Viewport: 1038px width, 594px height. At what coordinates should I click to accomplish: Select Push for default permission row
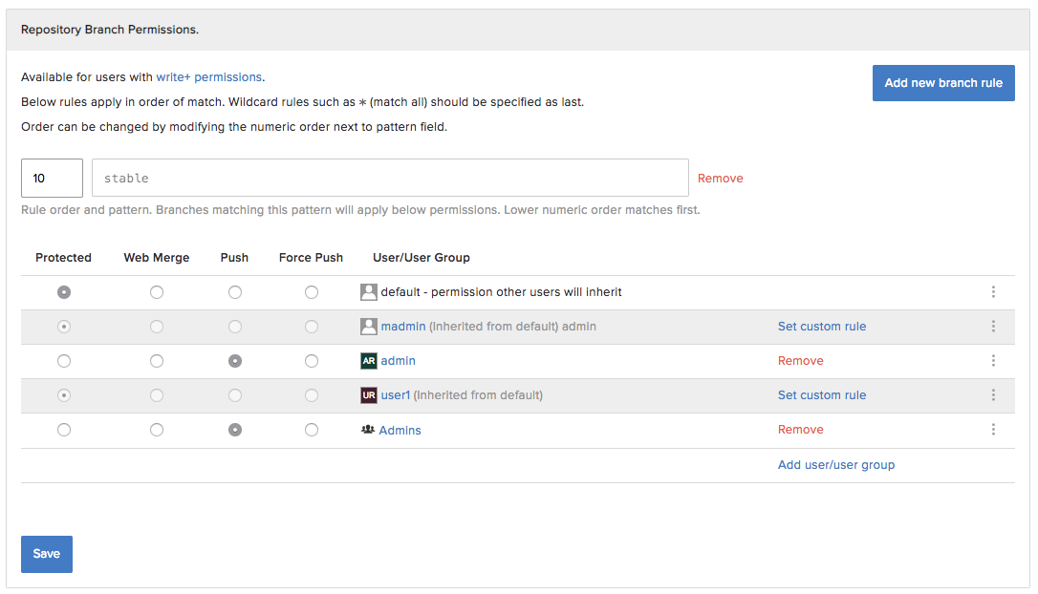pyautogui.click(x=235, y=292)
